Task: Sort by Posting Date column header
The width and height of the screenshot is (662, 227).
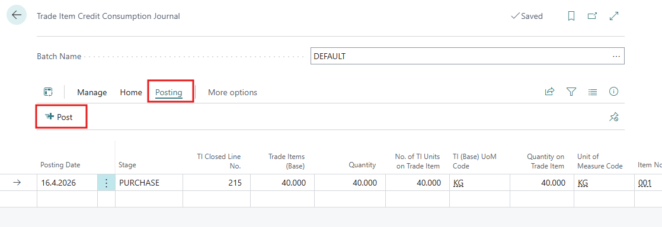Action: (x=60, y=165)
